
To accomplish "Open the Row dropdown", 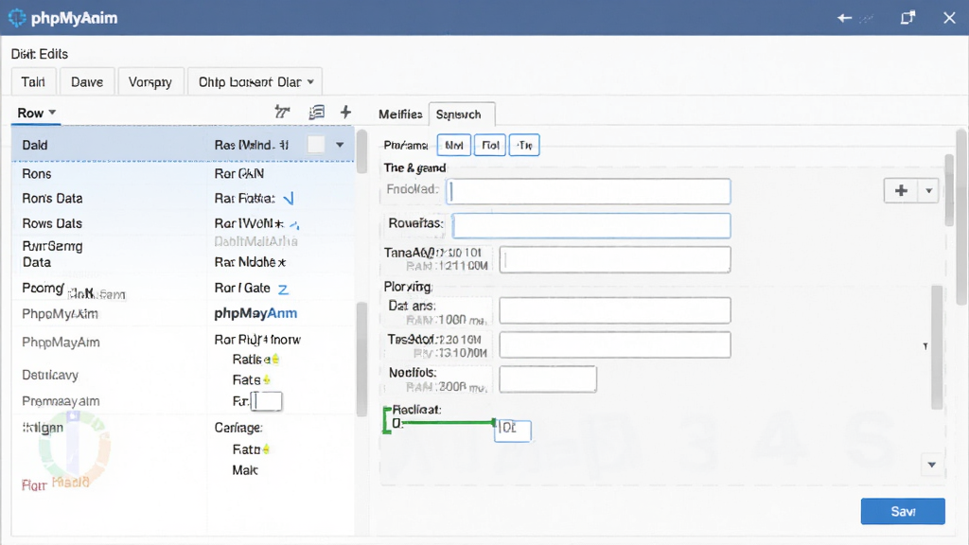I will pos(37,114).
